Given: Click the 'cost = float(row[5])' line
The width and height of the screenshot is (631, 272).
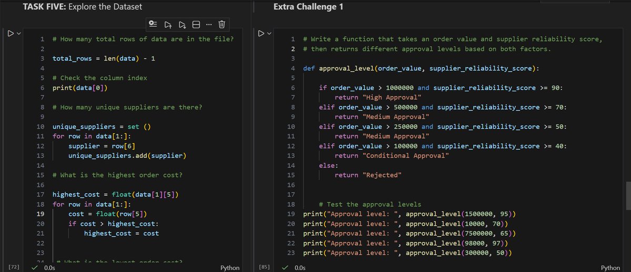Looking at the screenshot, I should tap(107, 214).
